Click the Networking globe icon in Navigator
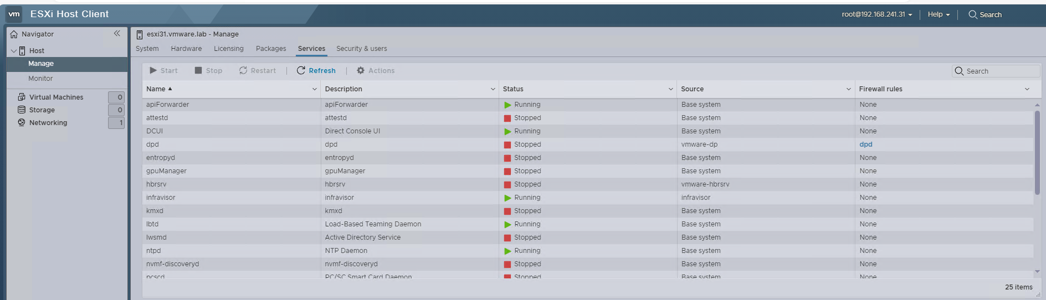Screen dimensions: 1046x300 click(22, 122)
